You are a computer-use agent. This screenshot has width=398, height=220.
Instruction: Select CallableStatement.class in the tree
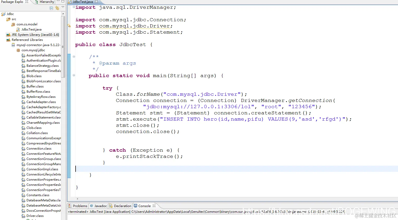[44, 118]
